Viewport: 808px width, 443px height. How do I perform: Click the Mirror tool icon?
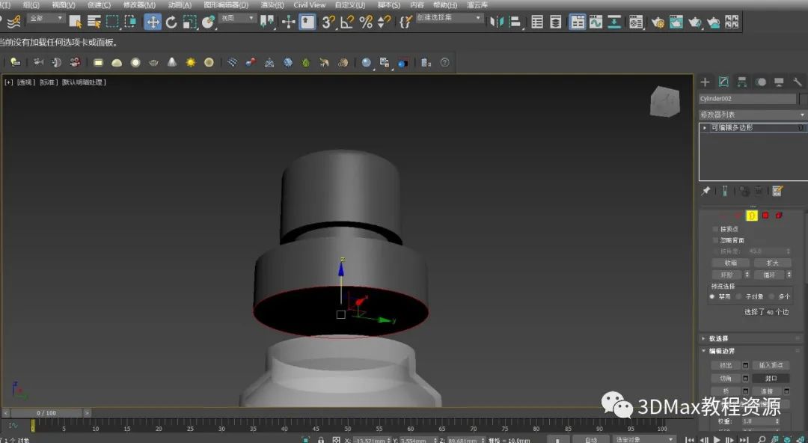pos(495,22)
